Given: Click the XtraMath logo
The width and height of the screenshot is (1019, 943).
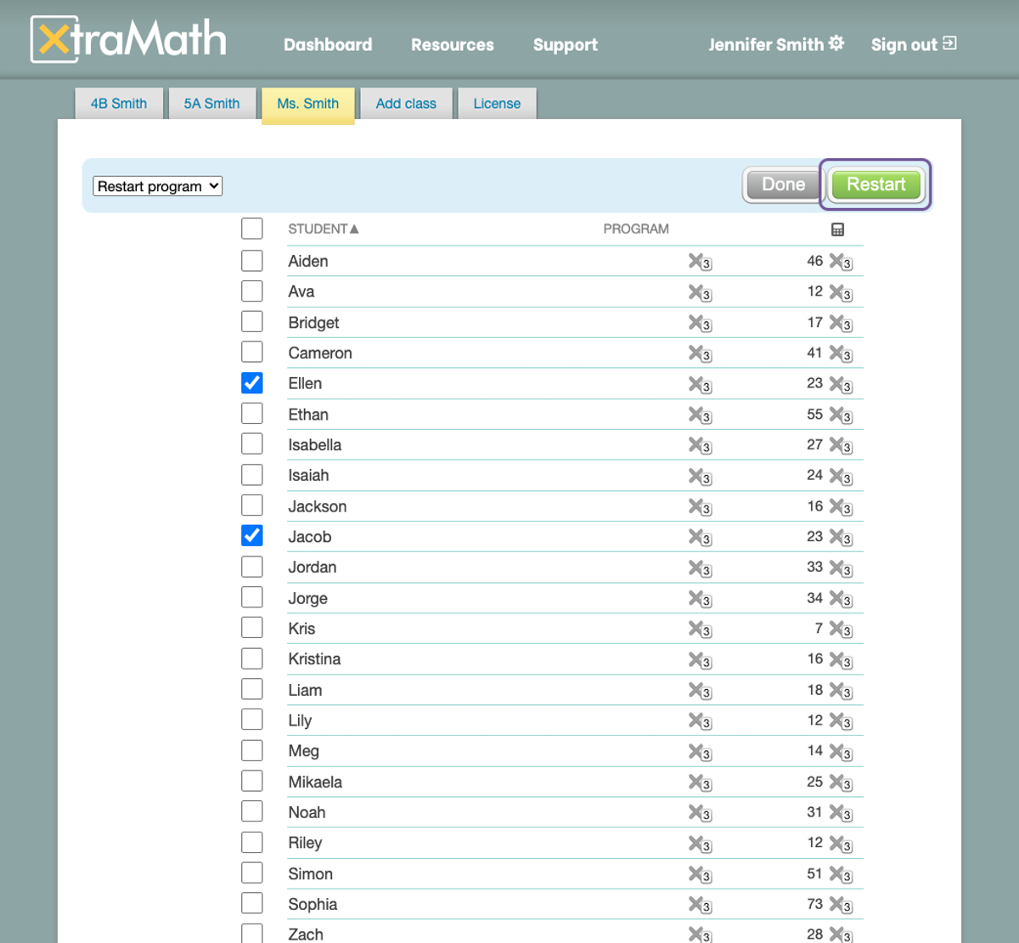Looking at the screenshot, I should click(127, 38).
